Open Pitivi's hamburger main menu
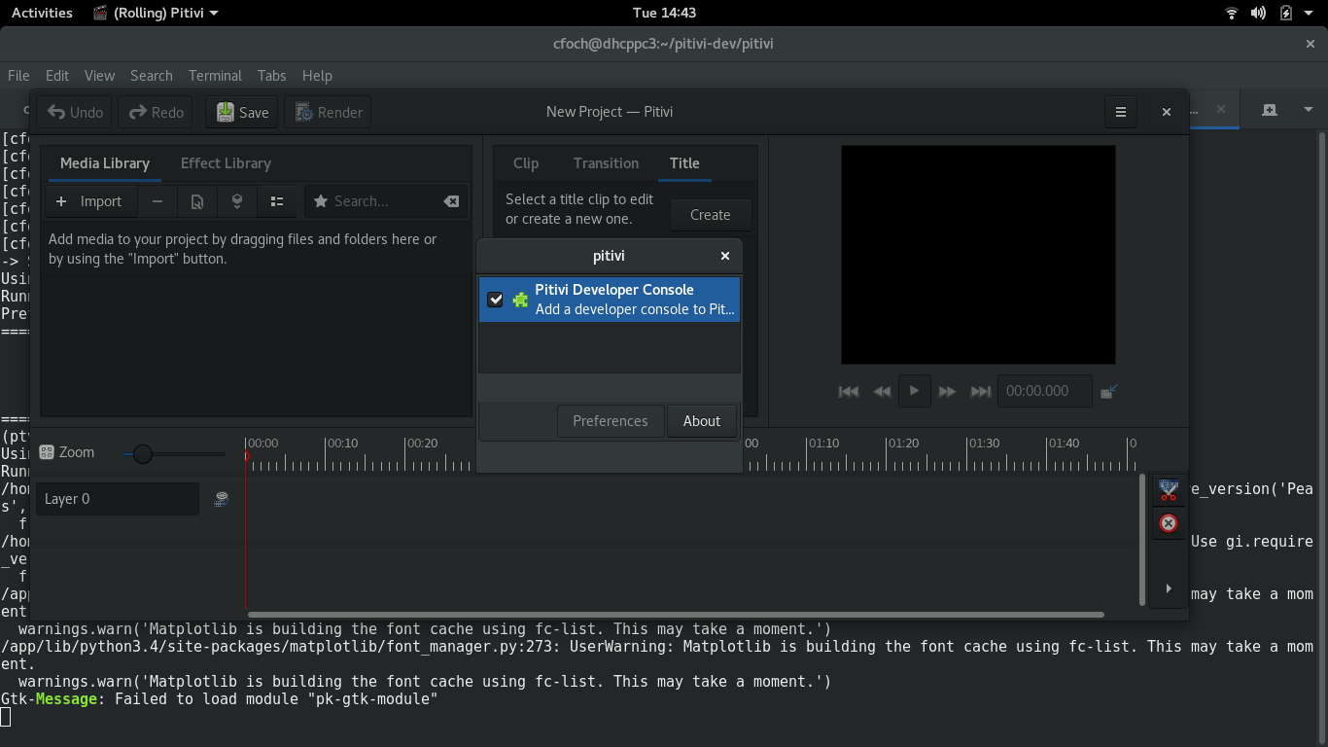This screenshot has height=747, width=1328. coord(1120,112)
